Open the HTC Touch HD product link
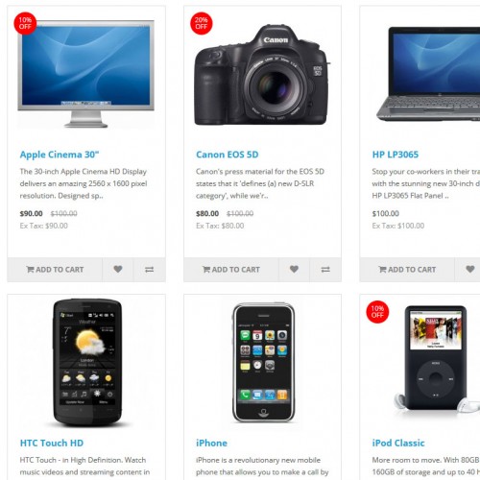 pos(52,444)
